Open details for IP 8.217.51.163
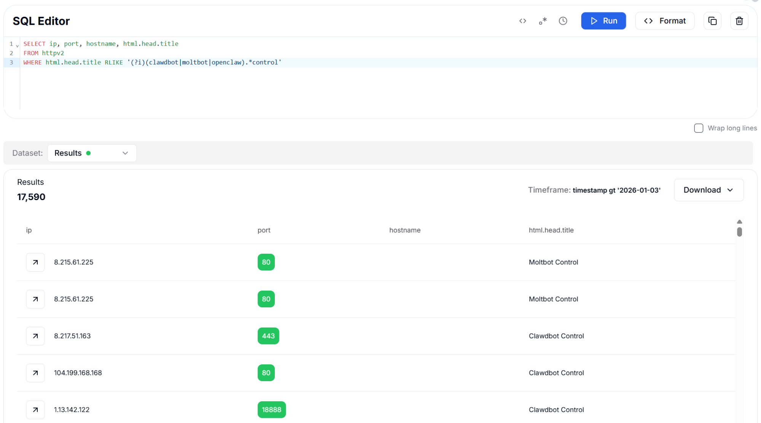Screen dimensions: 761x423 click(x=35, y=336)
